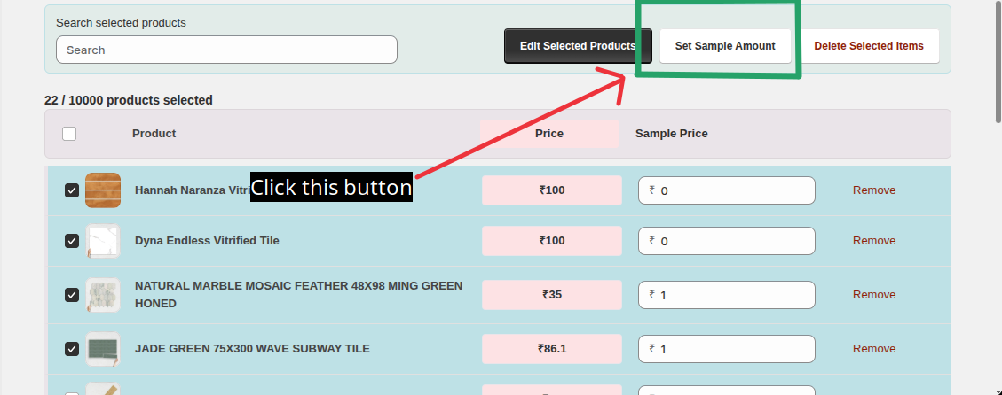Remove the Hannah Naranza product
Screen dimensions: 1002x395
(x=874, y=190)
